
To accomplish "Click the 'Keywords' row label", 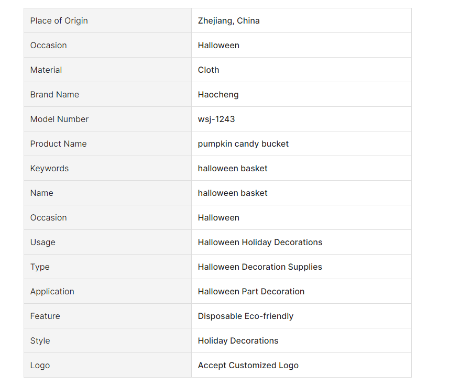I will 49,169.
